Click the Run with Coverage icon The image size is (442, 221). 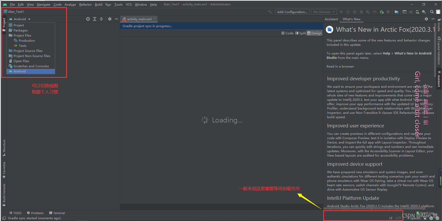(368, 12)
